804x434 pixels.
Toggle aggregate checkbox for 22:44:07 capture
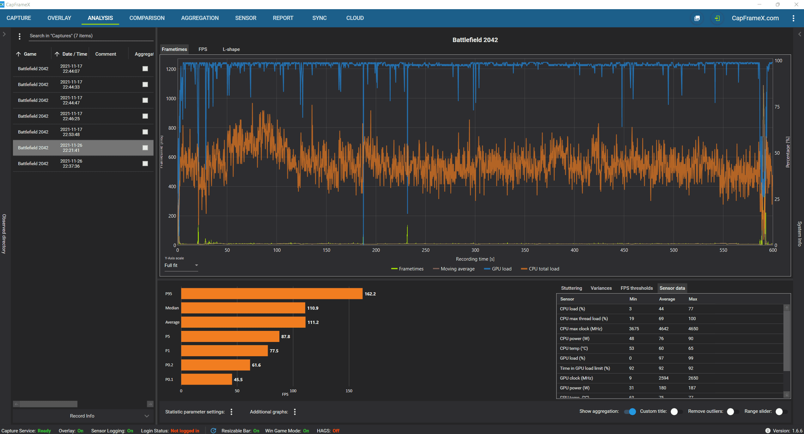pos(145,69)
